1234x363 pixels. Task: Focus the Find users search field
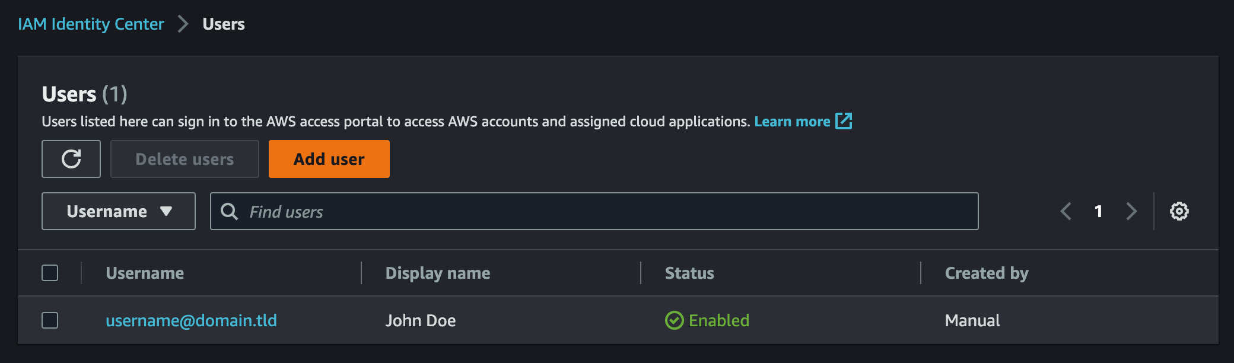594,211
